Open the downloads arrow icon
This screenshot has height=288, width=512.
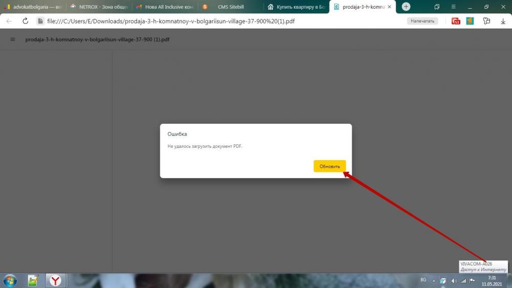(x=503, y=21)
